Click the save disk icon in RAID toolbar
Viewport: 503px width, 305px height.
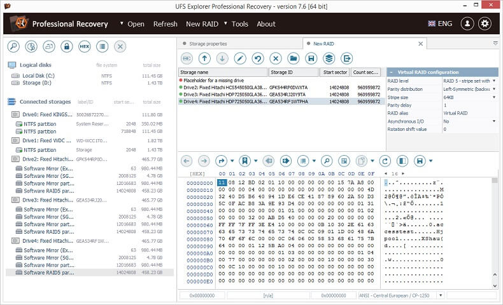[311, 58]
